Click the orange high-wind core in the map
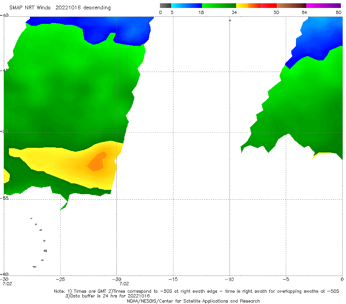346x304 pixels. click(97, 162)
